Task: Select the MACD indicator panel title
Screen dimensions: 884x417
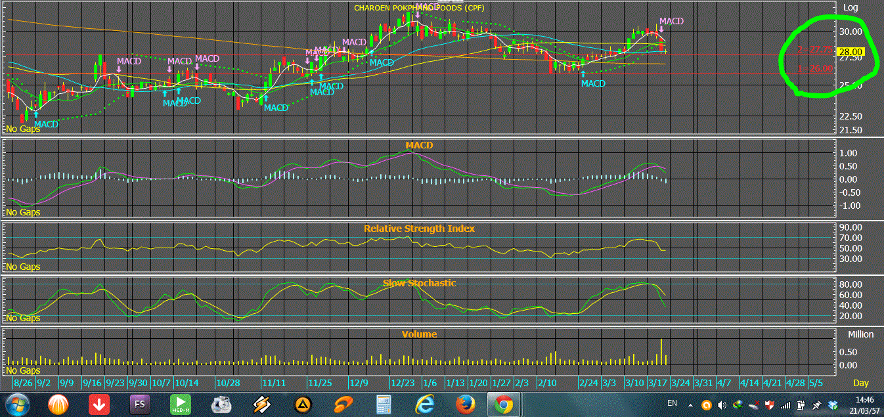Action: point(419,144)
